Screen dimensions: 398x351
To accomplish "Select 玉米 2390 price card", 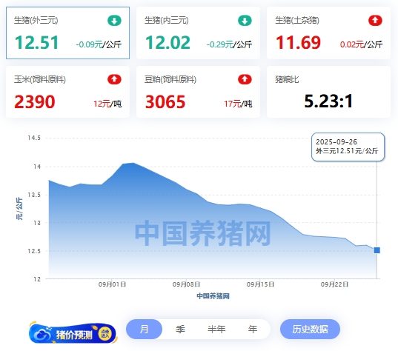I will point(67,92).
